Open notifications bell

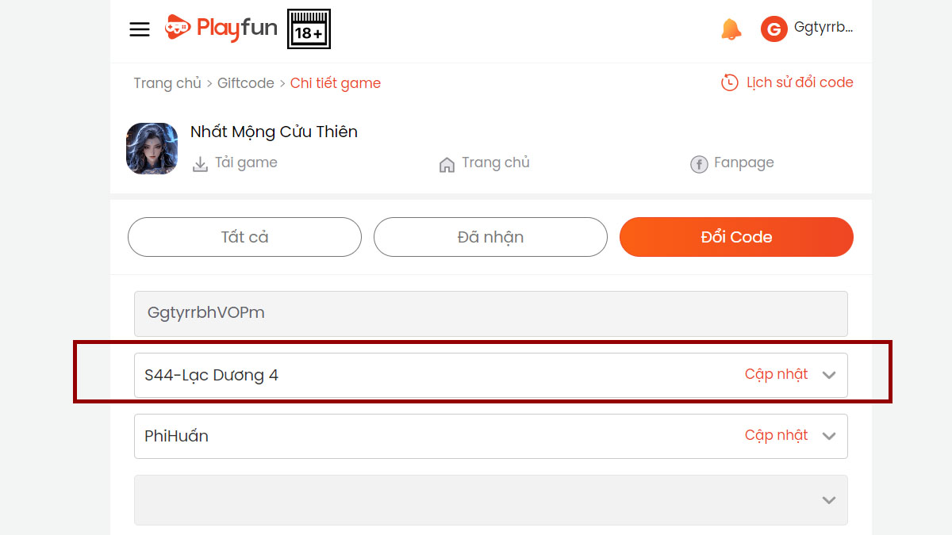click(x=731, y=29)
